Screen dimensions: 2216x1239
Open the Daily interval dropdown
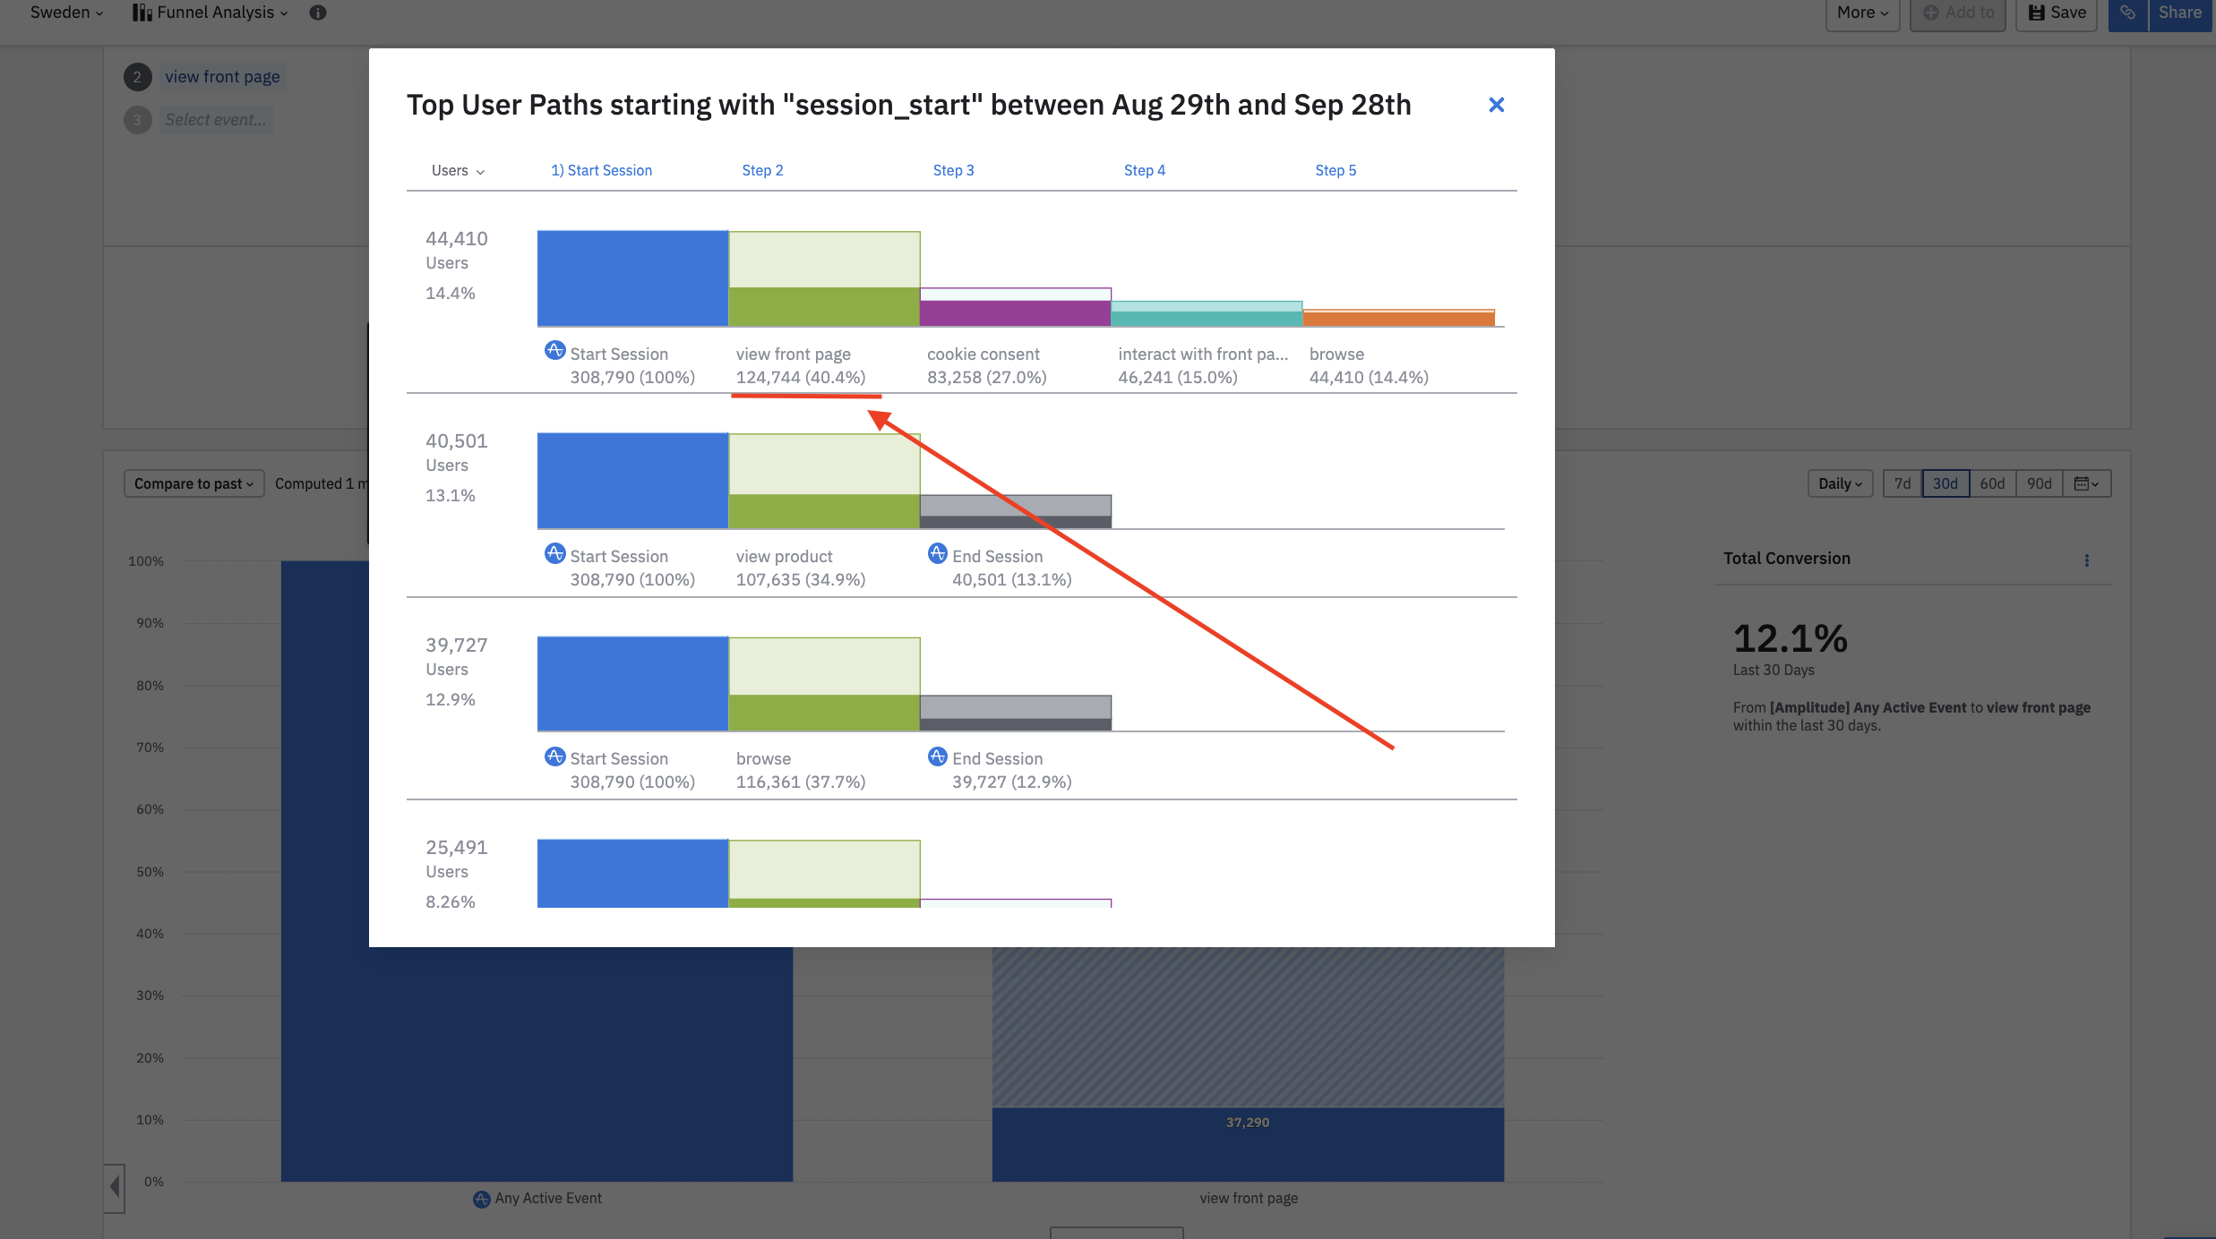click(1840, 483)
